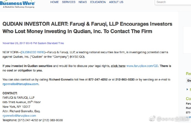
Task: Open the HOME menu item
Action: [55, 2]
